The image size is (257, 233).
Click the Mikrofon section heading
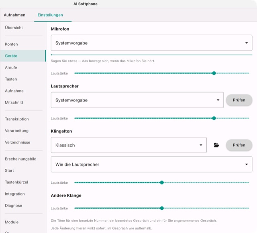(60, 29)
